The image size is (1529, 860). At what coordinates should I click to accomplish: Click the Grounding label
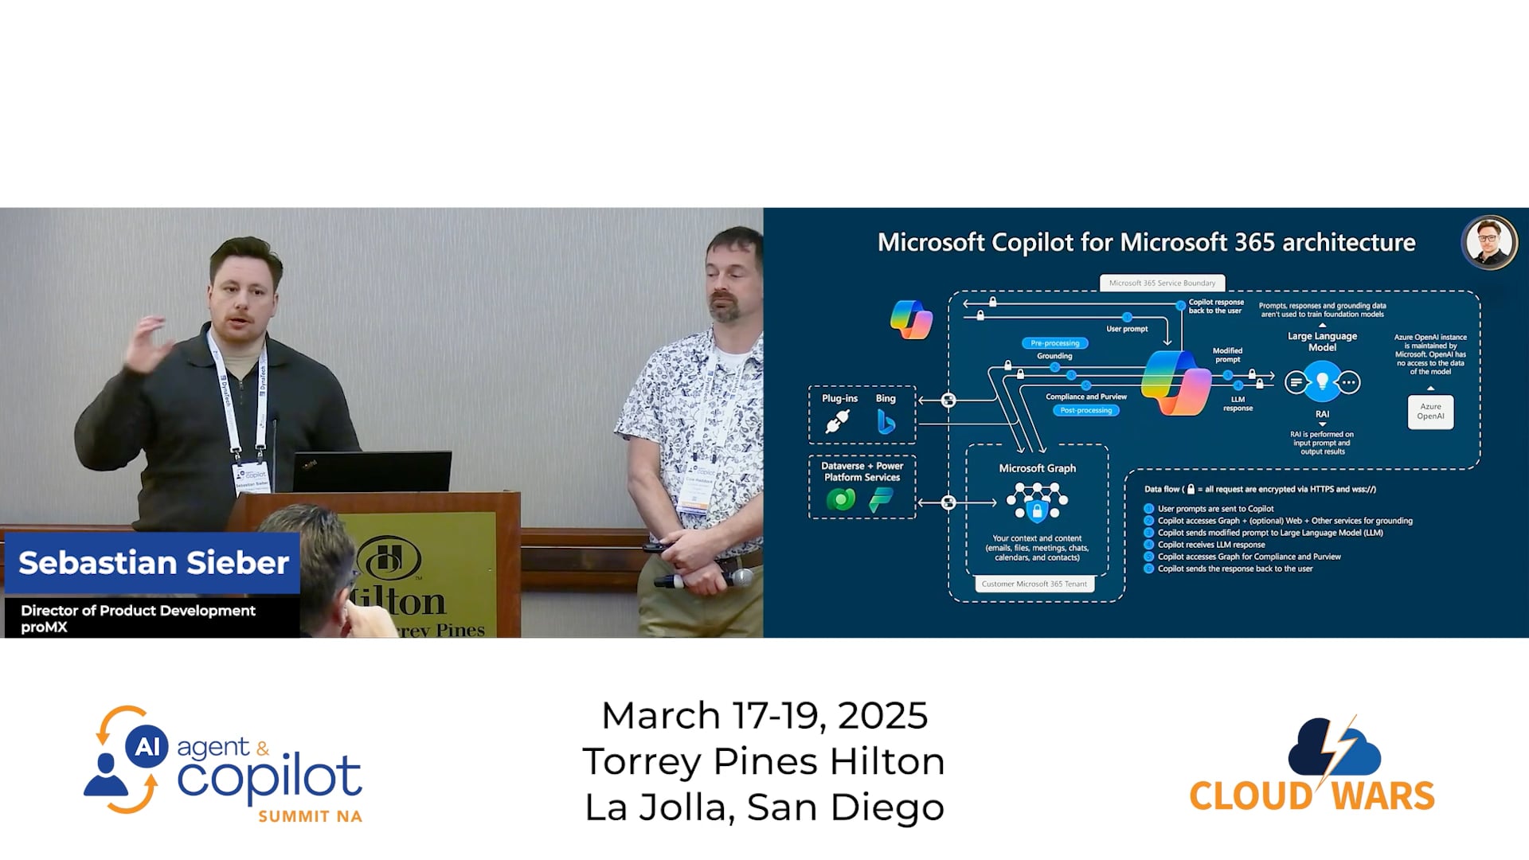1054,356
